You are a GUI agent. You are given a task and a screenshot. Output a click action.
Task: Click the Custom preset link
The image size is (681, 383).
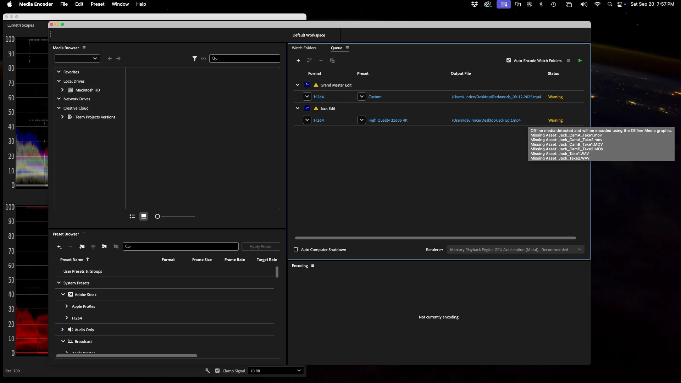(375, 97)
